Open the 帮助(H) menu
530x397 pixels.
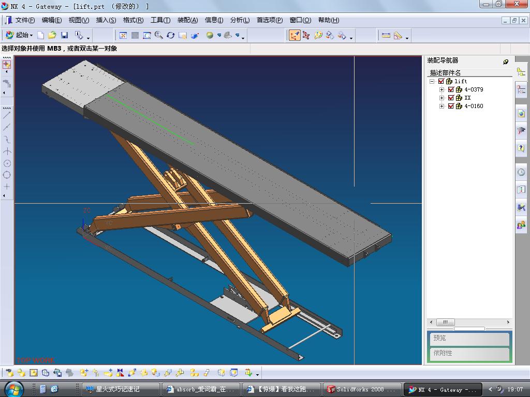coord(329,20)
